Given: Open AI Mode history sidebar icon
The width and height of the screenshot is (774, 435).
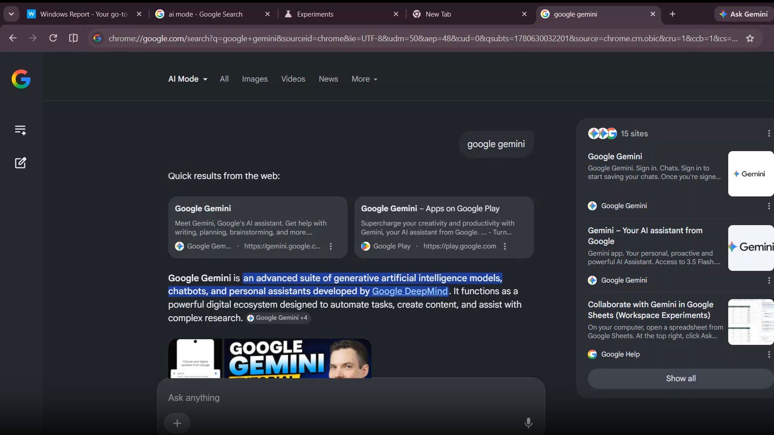Looking at the screenshot, I should 21,130.
